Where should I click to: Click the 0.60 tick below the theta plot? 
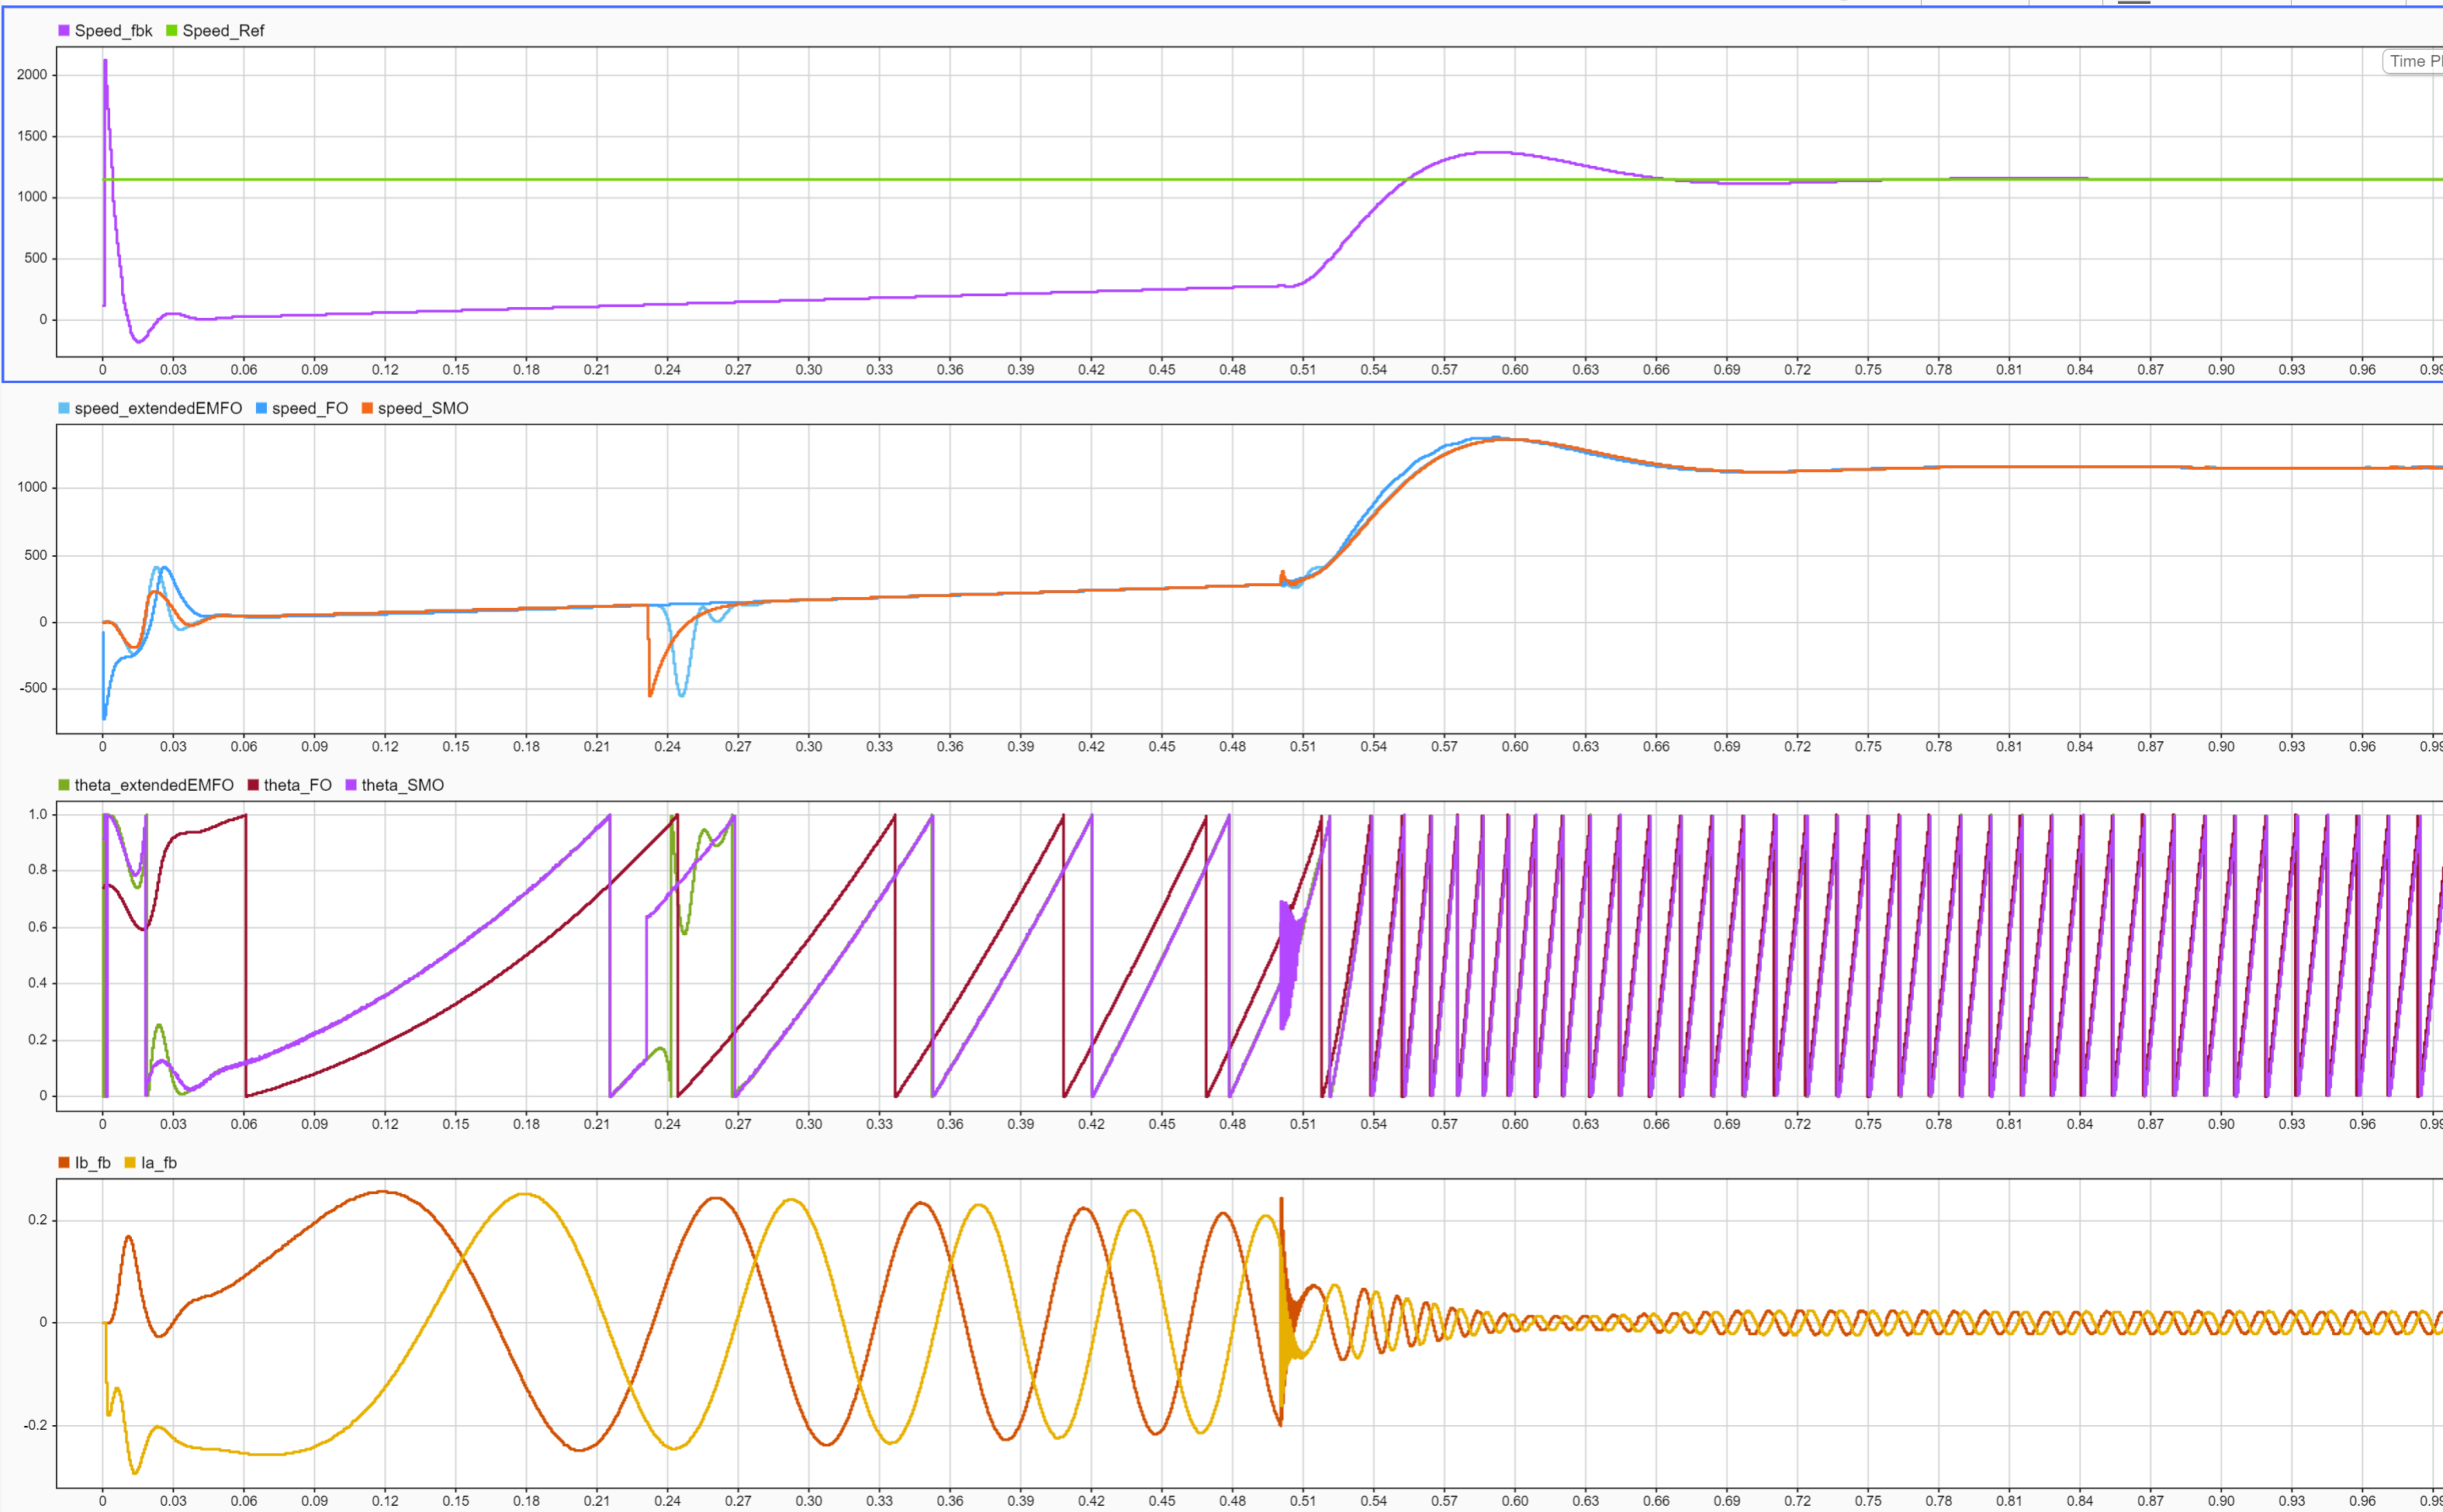pos(1514,1124)
